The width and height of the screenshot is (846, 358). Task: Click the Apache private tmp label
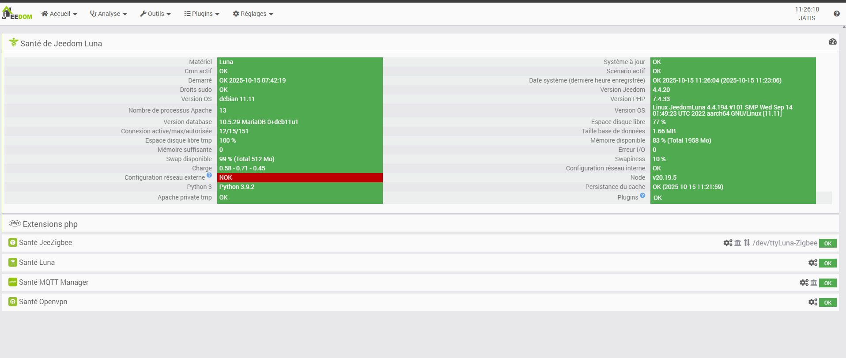click(185, 197)
